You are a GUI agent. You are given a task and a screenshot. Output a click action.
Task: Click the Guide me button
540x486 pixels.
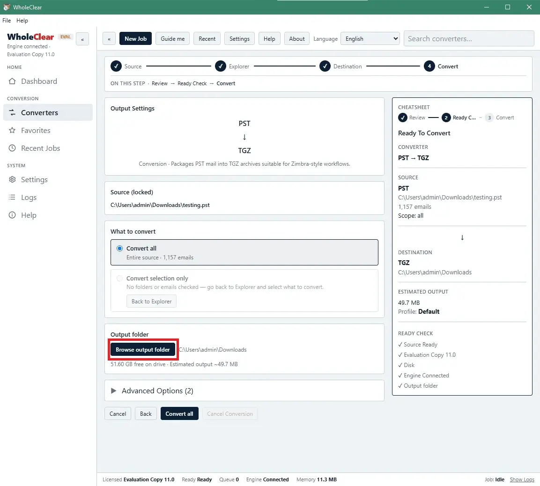[172, 39]
